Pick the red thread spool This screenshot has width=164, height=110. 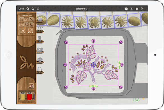[x=29, y=96]
